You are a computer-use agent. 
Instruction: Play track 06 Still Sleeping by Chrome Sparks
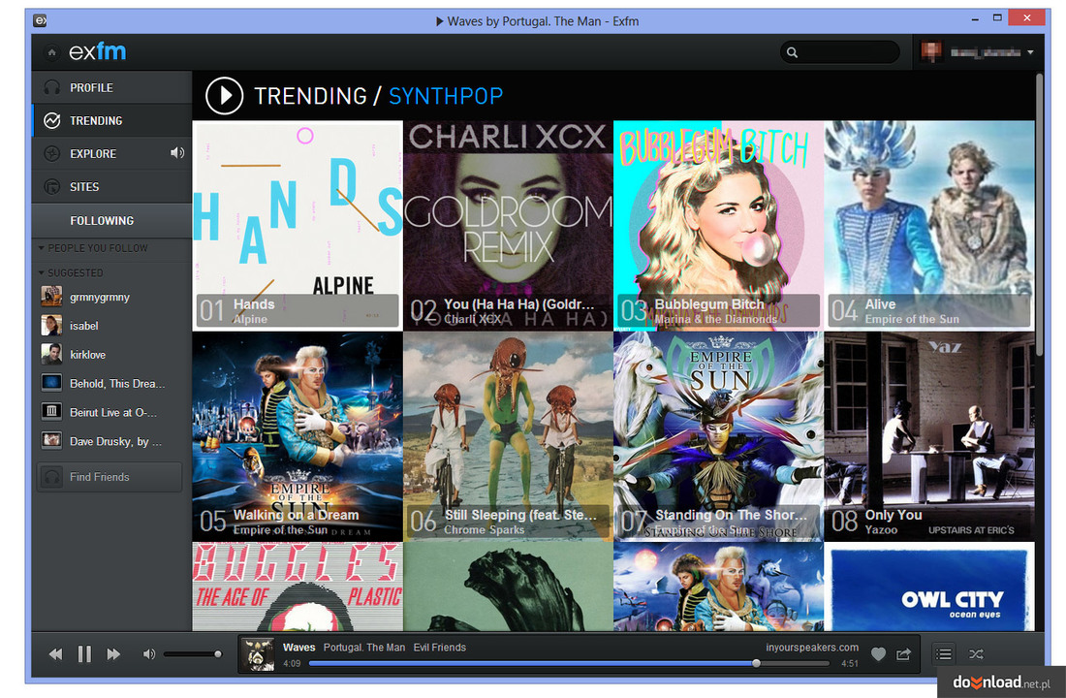[x=509, y=437]
